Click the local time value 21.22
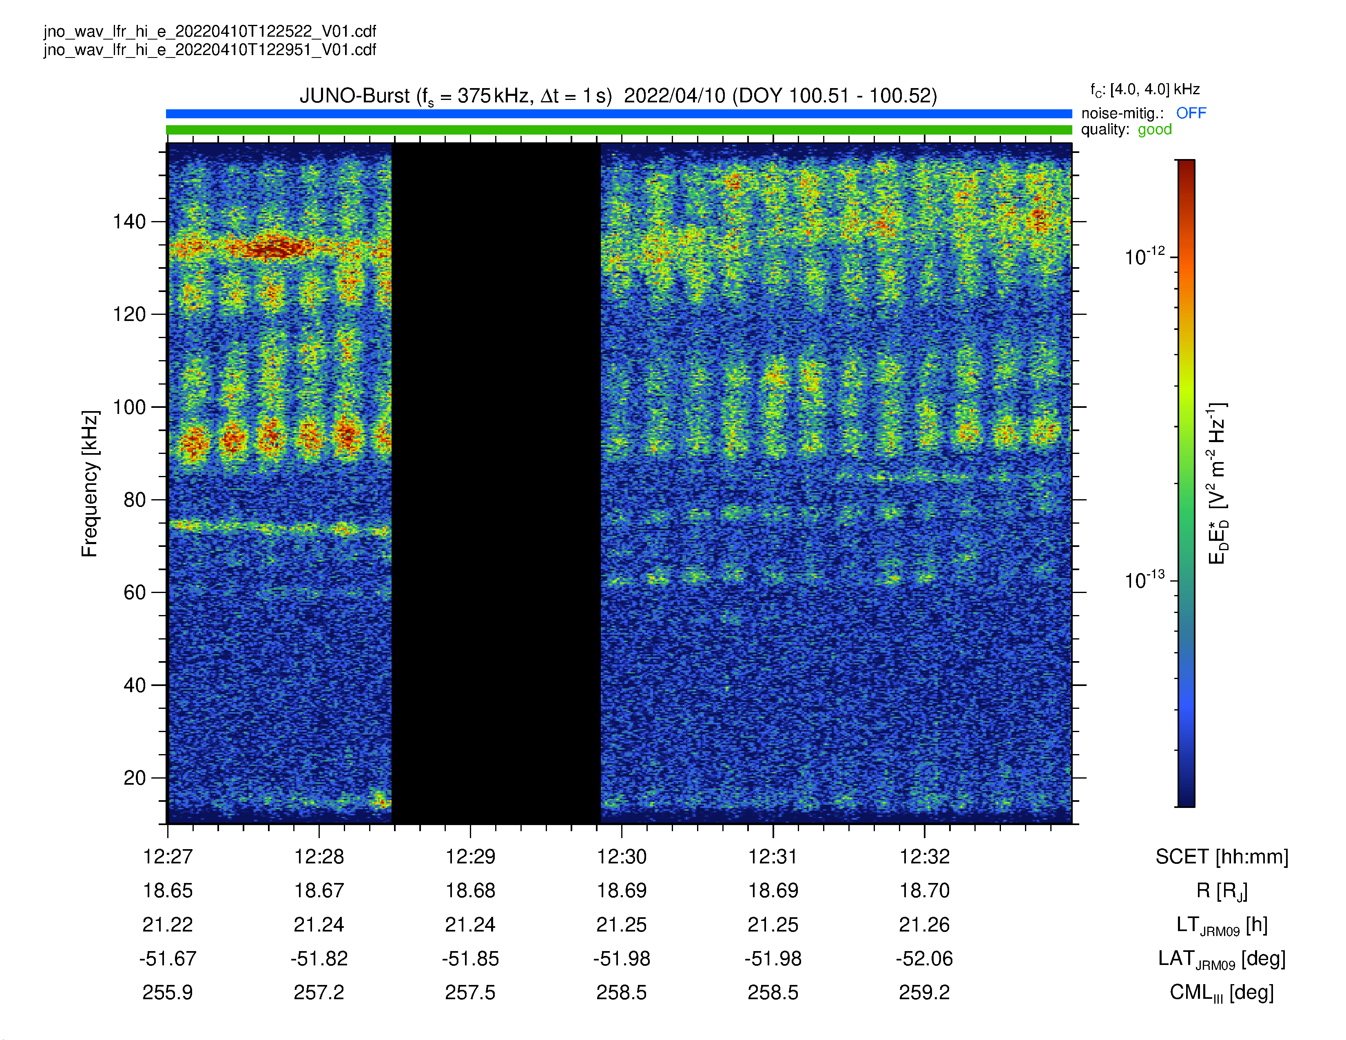Image resolution: width=1346 pixels, height=1040 pixels. (168, 925)
